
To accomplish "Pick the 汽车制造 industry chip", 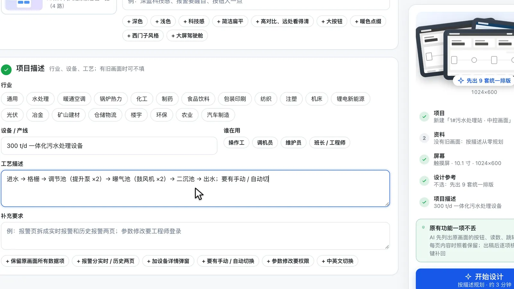I will pyautogui.click(x=218, y=115).
